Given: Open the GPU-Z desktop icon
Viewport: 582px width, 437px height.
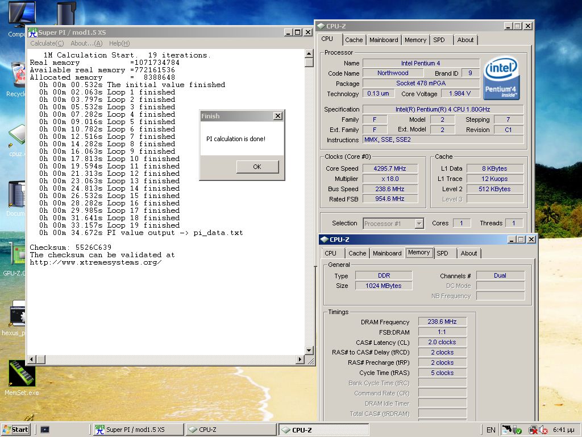Looking at the screenshot, I should pos(18,253).
